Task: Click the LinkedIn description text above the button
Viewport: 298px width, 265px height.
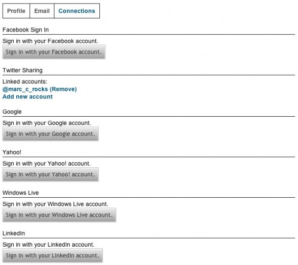Action: [x=48, y=245]
